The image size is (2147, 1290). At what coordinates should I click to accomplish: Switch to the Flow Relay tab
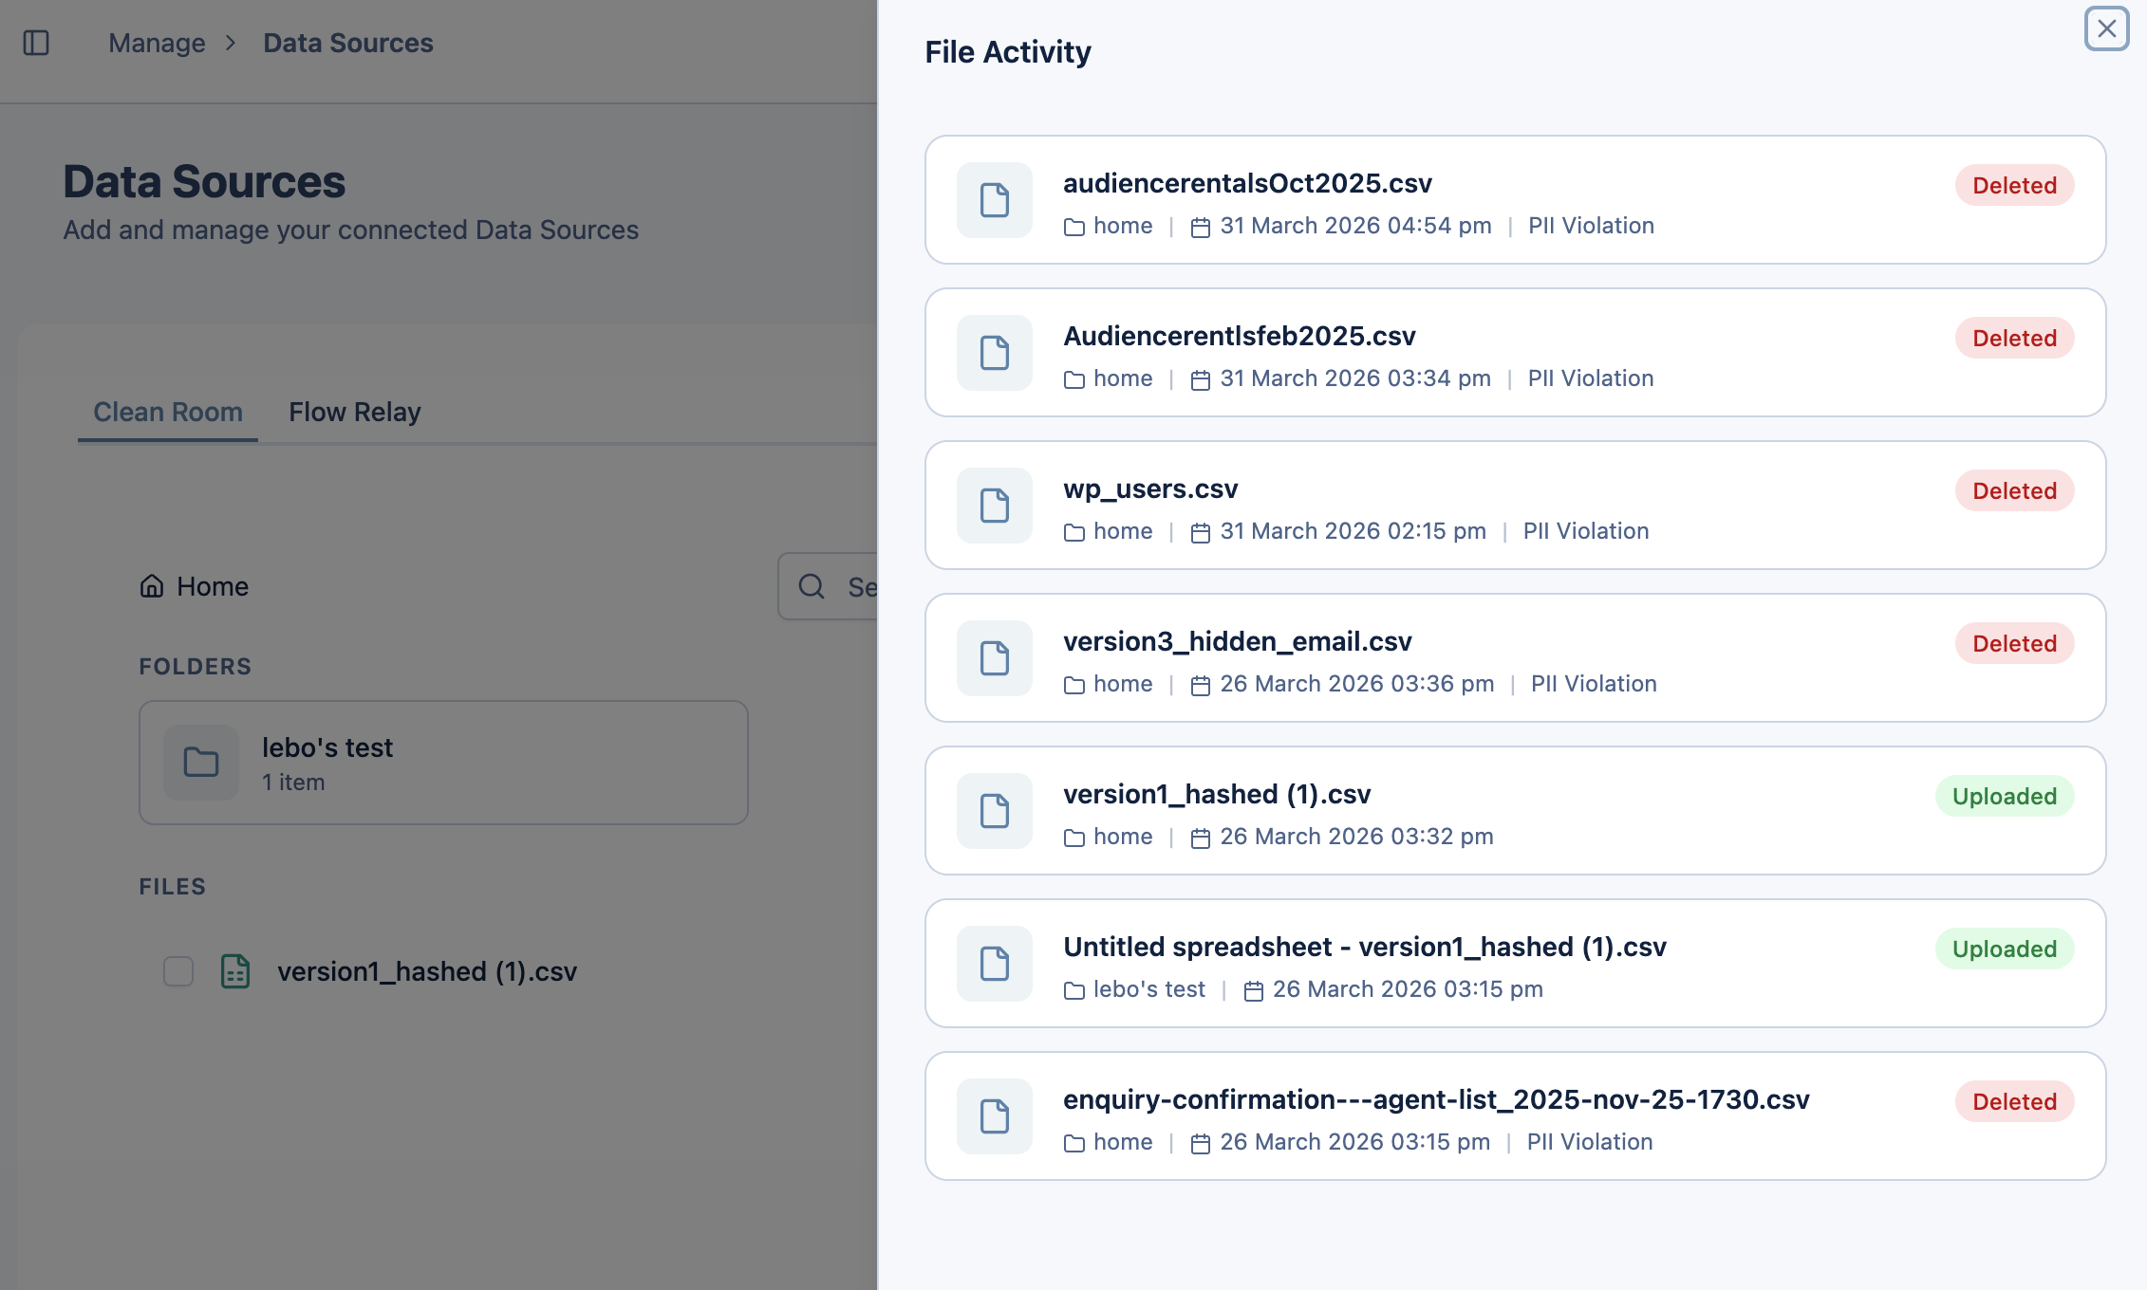pos(354,412)
